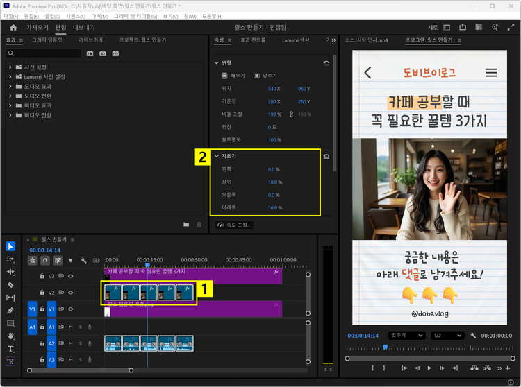Open the 가져오기 import page

click(38, 28)
